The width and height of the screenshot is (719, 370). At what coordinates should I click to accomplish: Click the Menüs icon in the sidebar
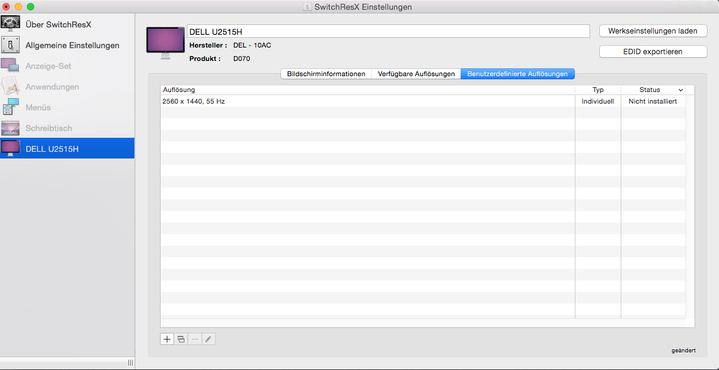(x=10, y=107)
